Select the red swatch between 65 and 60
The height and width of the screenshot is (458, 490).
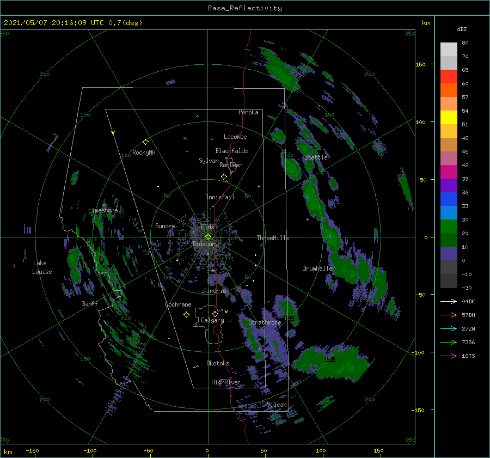tap(449, 77)
